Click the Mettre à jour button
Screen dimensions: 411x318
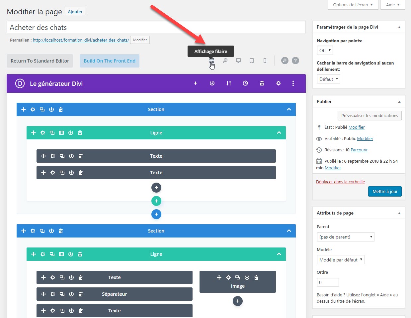coord(385,192)
